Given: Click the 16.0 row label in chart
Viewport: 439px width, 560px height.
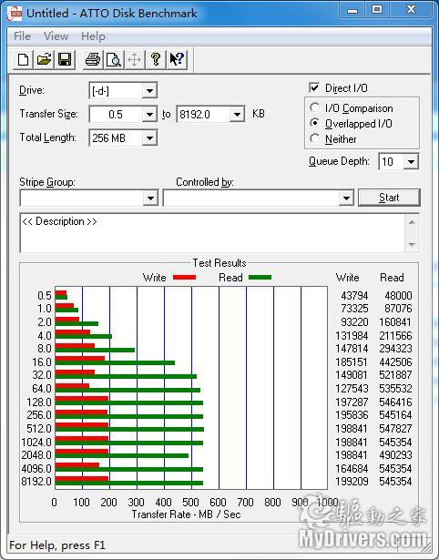Looking at the screenshot, I should point(42,362).
